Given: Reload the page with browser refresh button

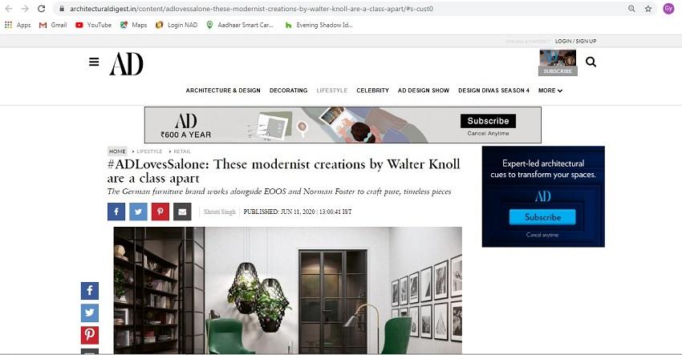Looking at the screenshot, I should (41, 9).
